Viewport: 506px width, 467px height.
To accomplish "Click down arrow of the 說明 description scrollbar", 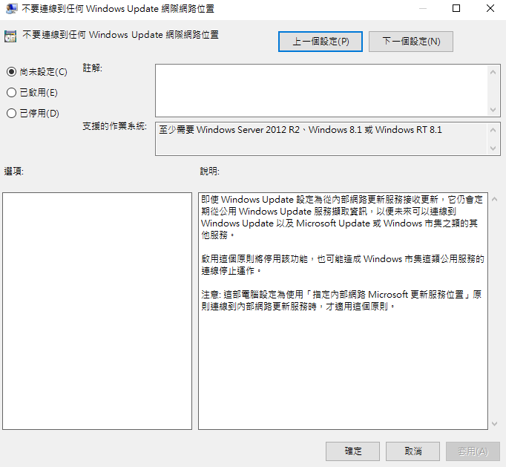I will [x=494, y=423].
